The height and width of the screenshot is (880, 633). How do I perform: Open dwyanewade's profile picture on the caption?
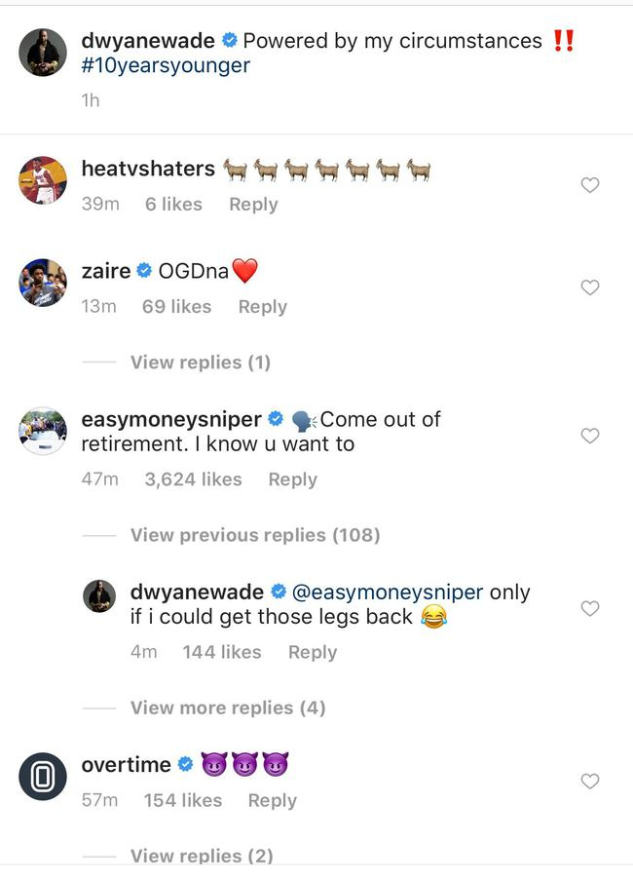coord(43,53)
